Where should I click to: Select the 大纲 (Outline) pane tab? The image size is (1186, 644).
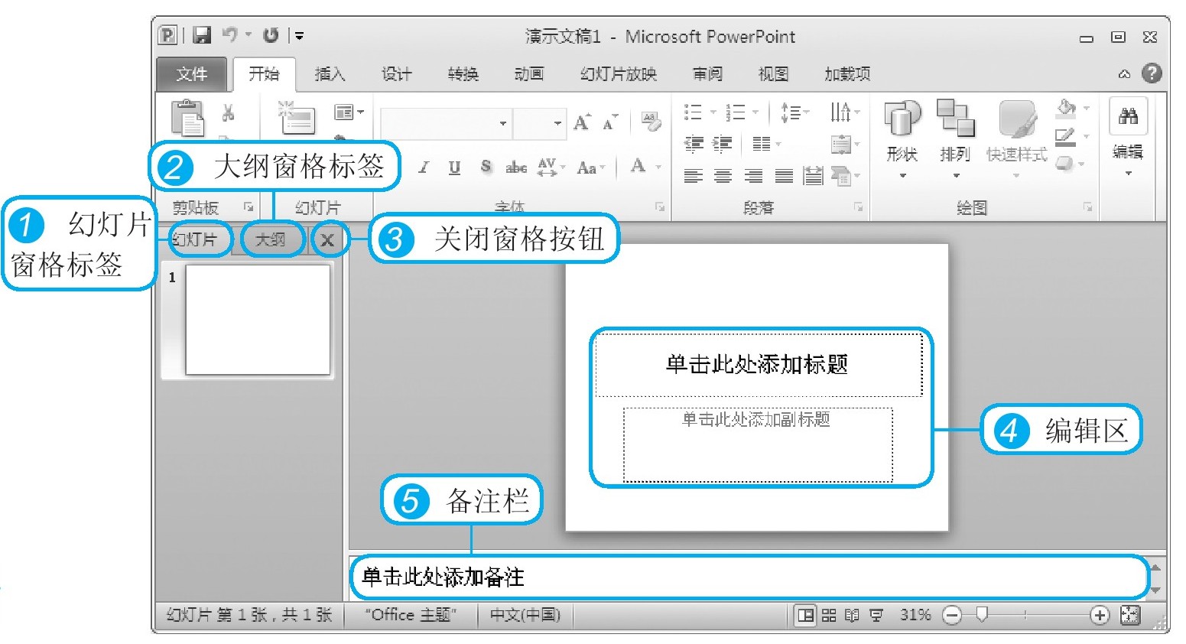point(270,240)
